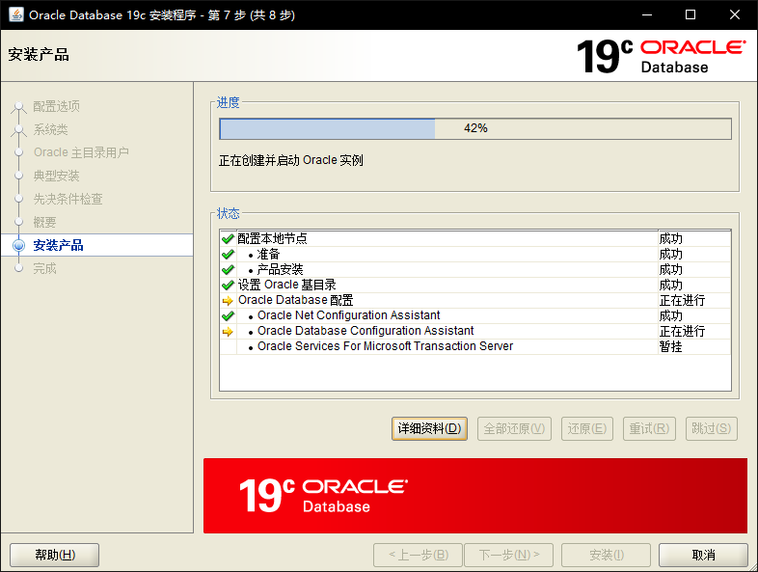
Task: Click the 还原(E) button
Action: [587, 428]
